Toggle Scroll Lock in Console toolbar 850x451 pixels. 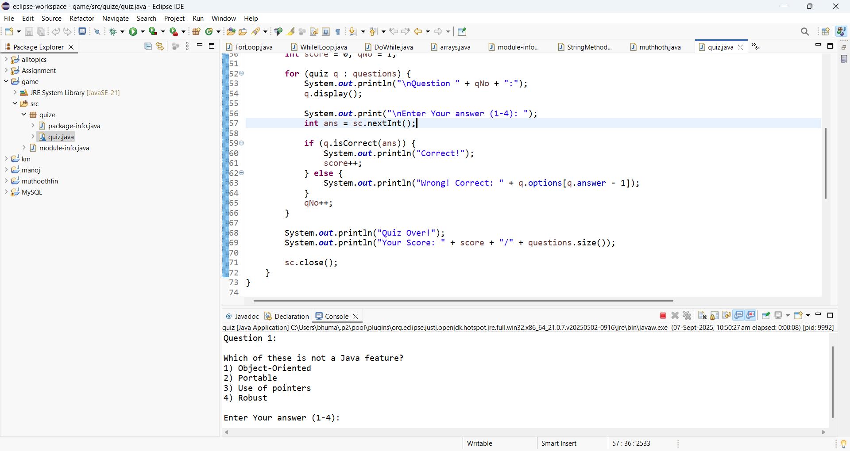[715, 316]
